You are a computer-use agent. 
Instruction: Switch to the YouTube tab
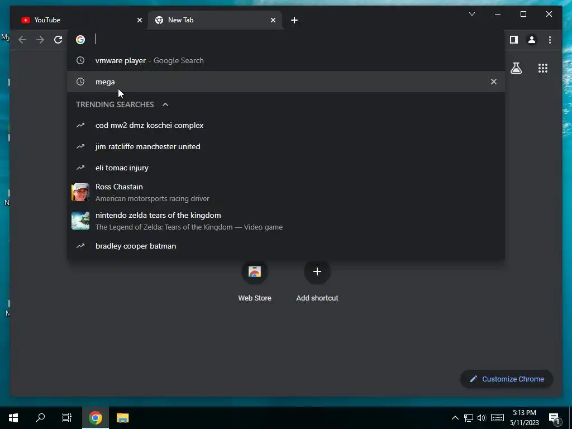coord(79,20)
